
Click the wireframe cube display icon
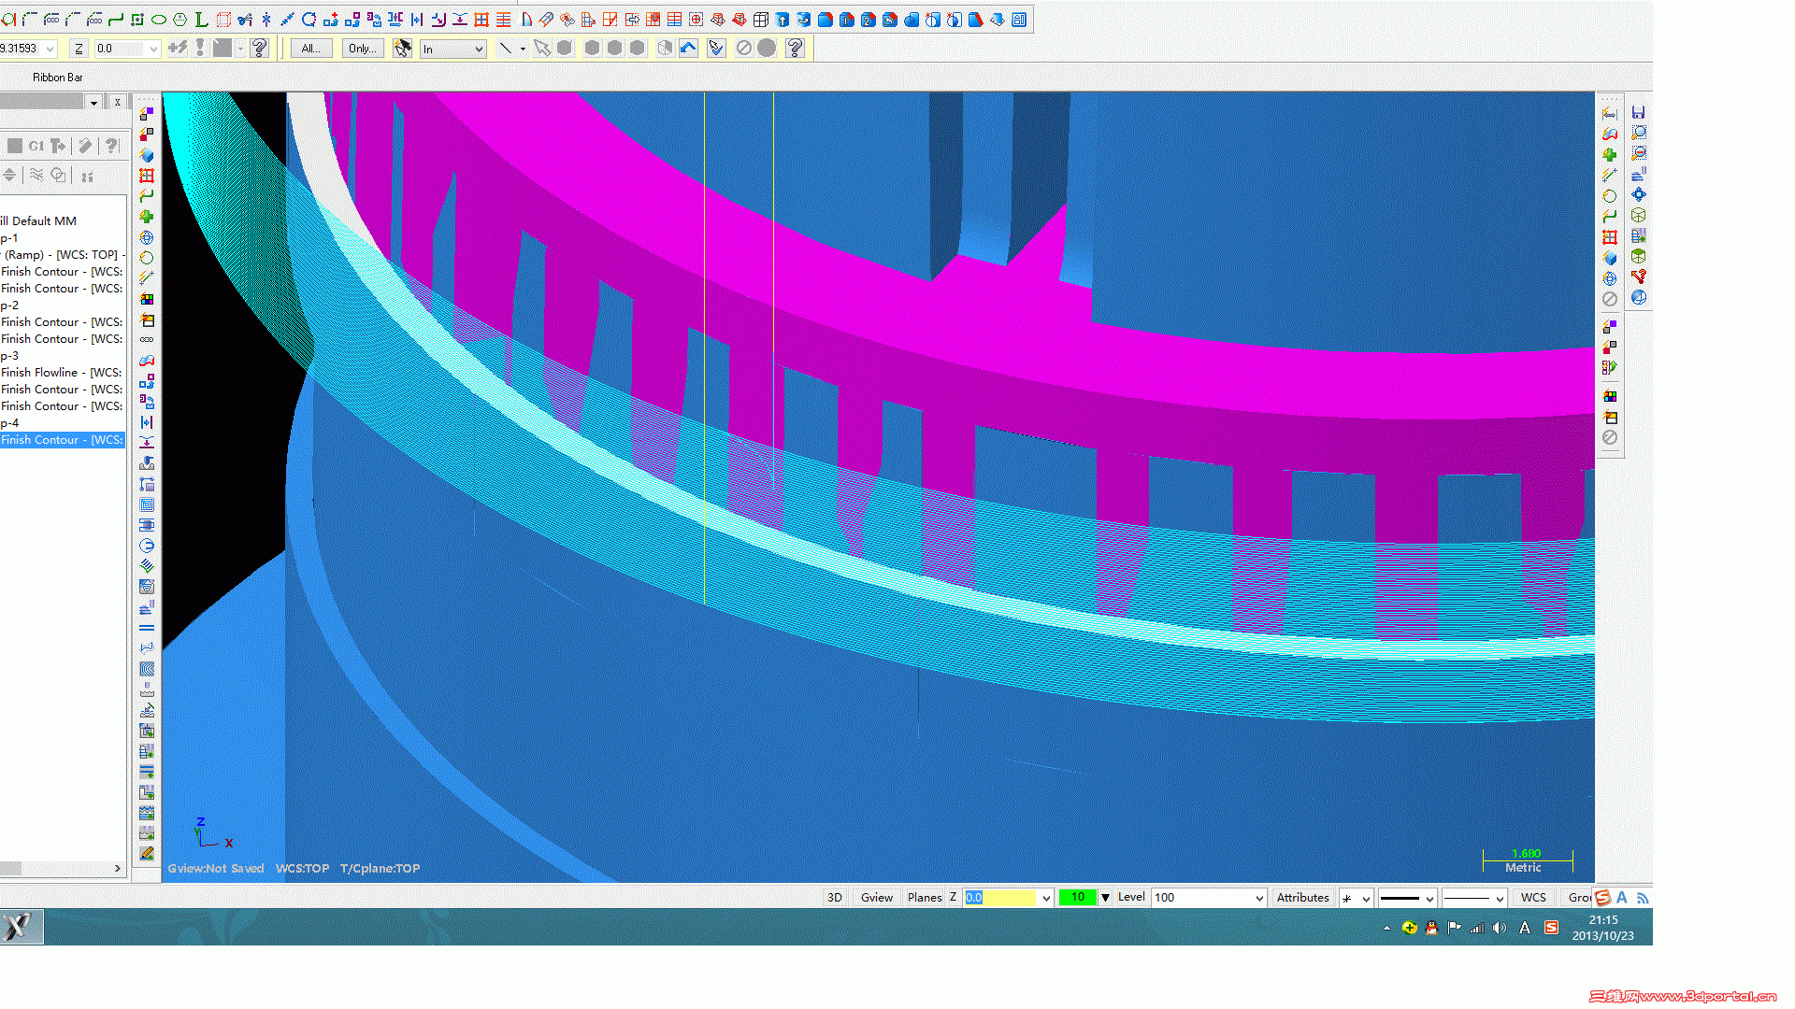(761, 19)
